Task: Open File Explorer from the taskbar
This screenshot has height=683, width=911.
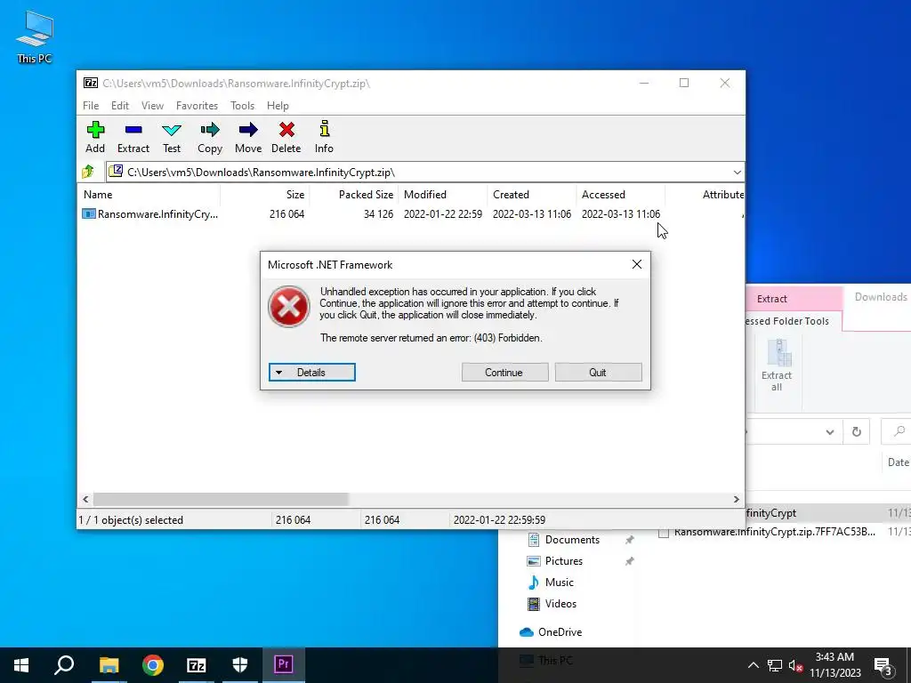Action: click(x=109, y=665)
